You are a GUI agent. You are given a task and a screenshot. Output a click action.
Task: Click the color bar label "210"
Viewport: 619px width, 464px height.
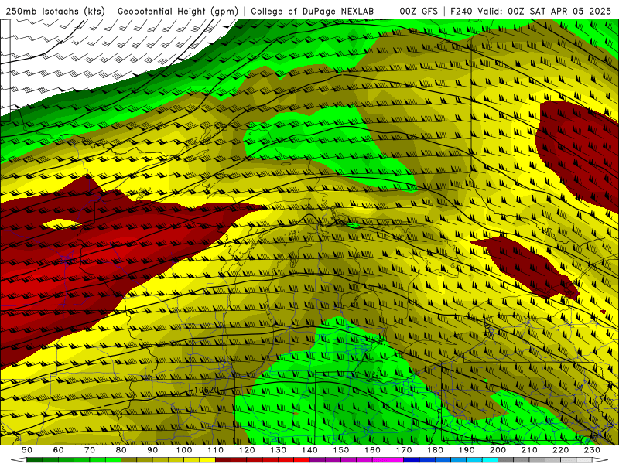pos(529,450)
